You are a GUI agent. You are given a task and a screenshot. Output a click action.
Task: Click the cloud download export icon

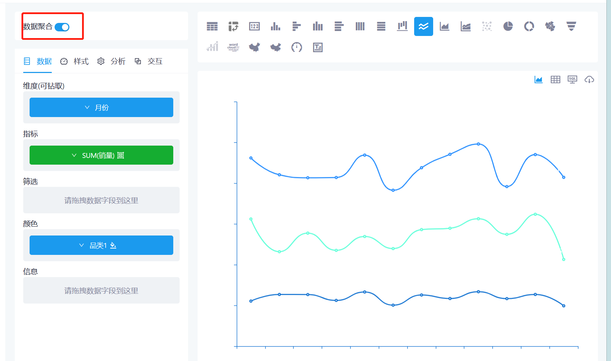pos(590,79)
